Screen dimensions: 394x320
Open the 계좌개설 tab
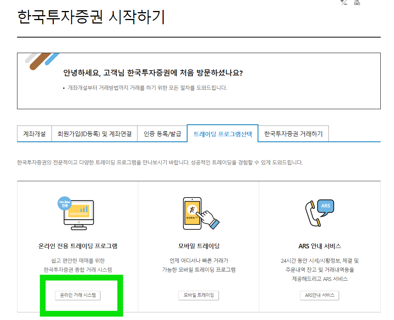(x=34, y=134)
